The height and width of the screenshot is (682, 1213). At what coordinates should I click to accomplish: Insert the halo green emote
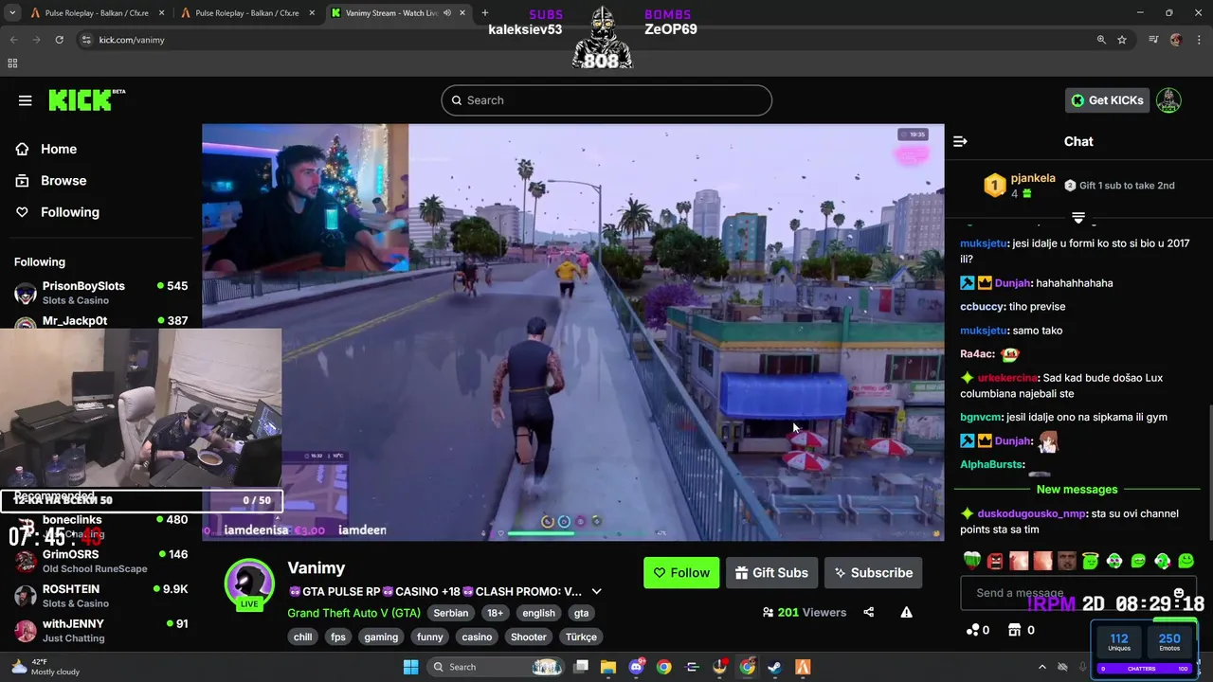click(1091, 561)
